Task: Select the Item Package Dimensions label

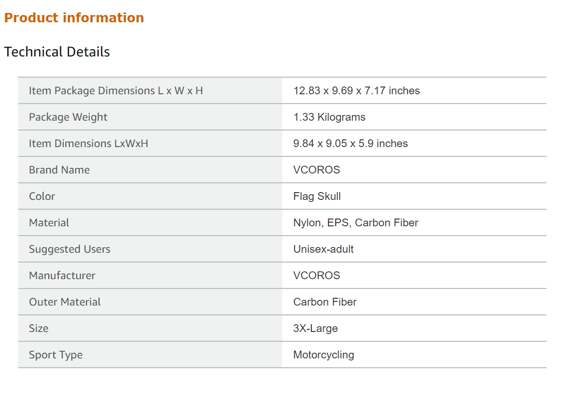Action: (116, 91)
